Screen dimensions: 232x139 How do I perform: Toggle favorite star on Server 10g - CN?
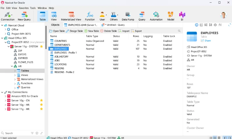point(41,100)
